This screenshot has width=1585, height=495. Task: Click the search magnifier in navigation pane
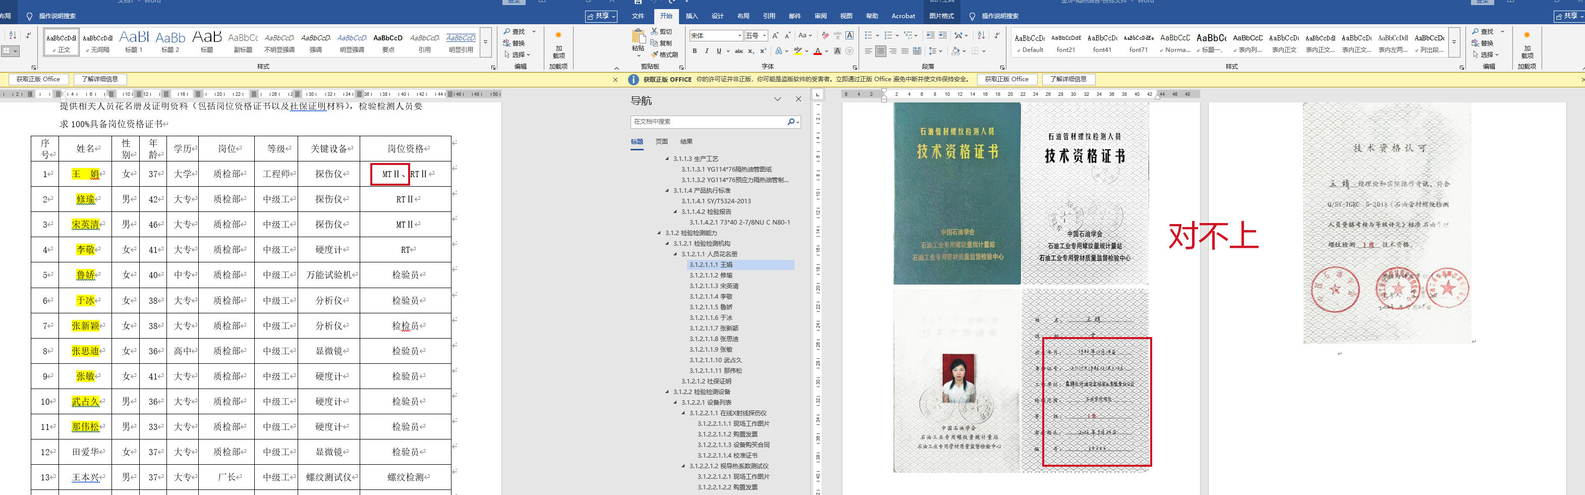point(790,122)
